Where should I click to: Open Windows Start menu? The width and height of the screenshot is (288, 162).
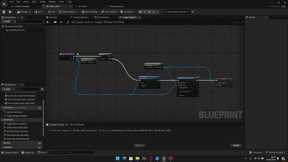[118, 158]
